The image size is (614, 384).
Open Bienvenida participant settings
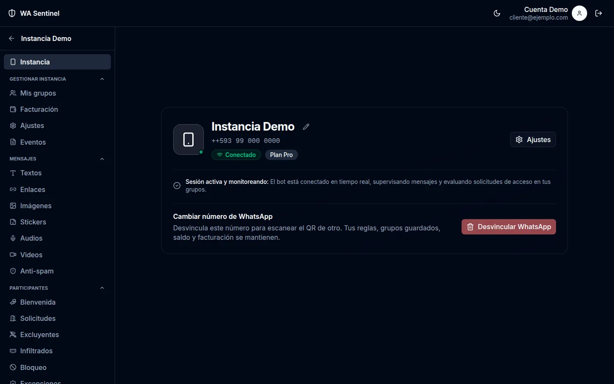pyautogui.click(x=57, y=302)
